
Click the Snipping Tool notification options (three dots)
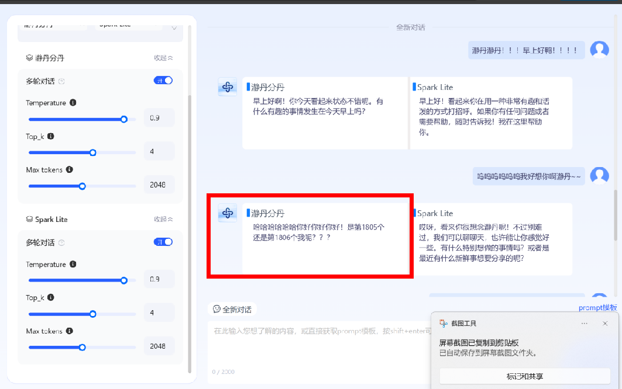pyautogui.click(x=585, y=324)
